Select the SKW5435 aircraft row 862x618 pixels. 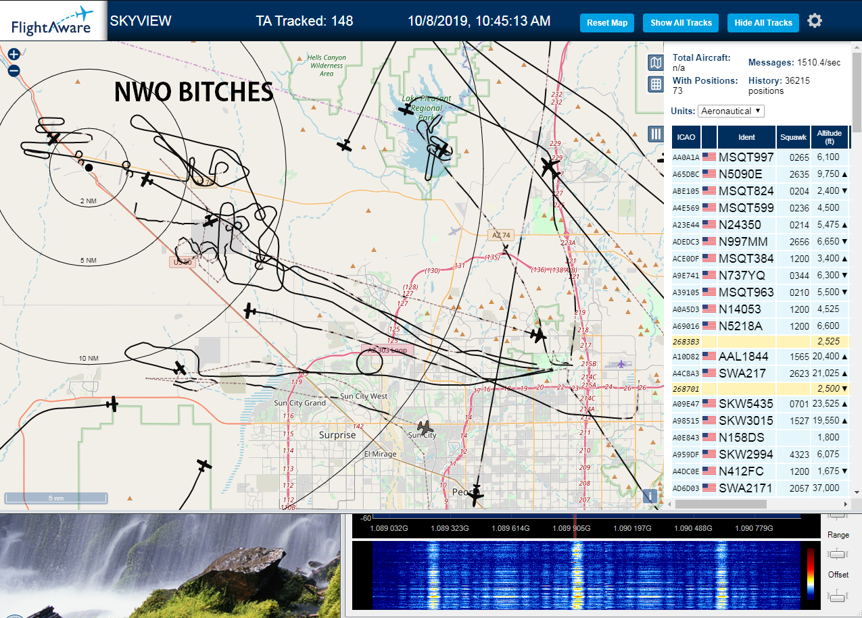tap(760, 403)
